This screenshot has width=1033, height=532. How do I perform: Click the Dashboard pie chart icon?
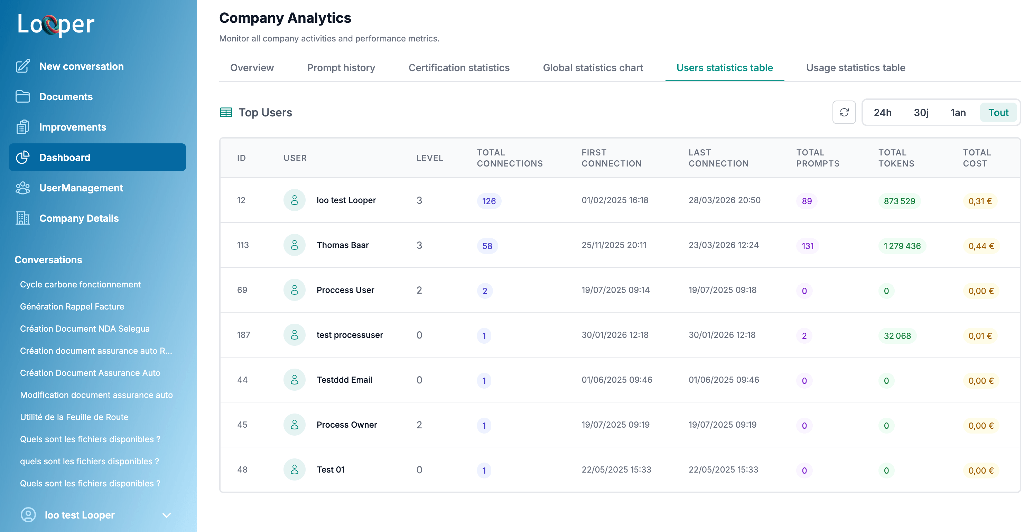tap(23, 157)
